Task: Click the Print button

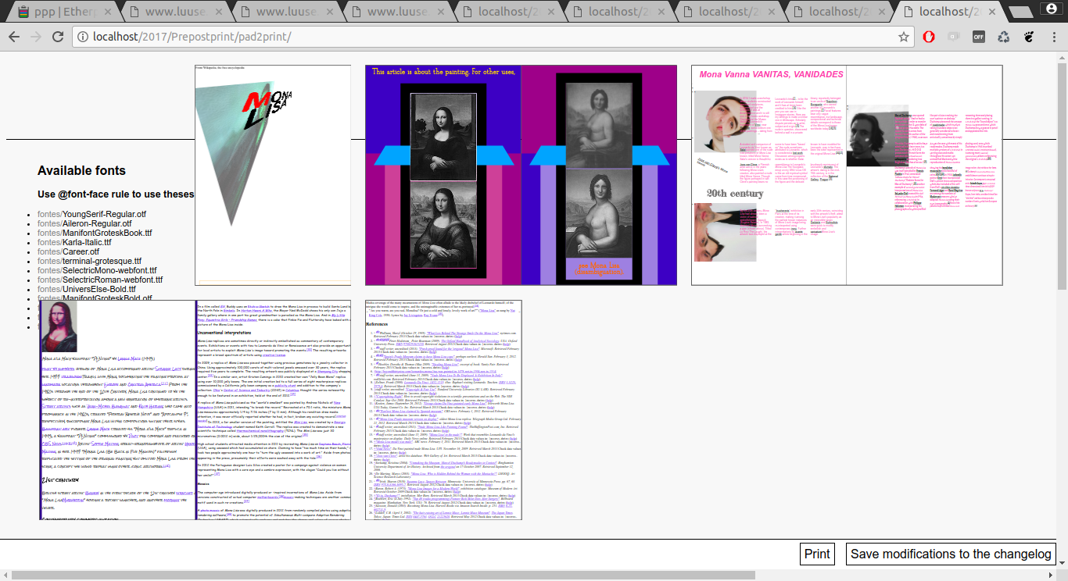Action: pyautogui.click(x=817, y=554)
